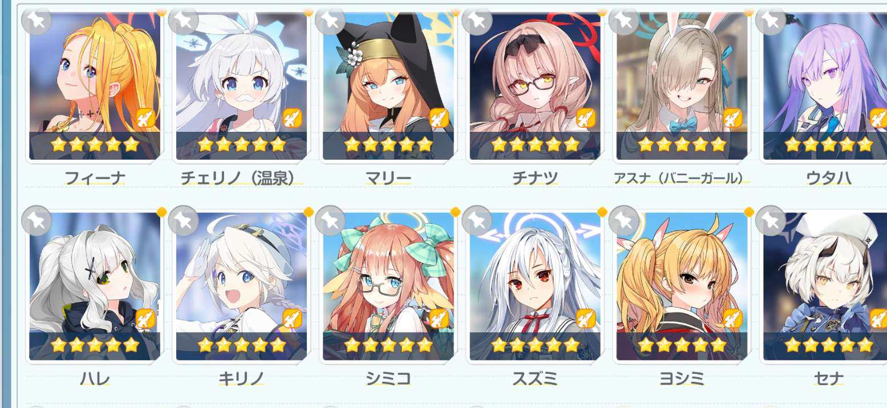
Task: Click the pin icon on アスナ(バニーガール)'s card
Action: click(624, 21)
